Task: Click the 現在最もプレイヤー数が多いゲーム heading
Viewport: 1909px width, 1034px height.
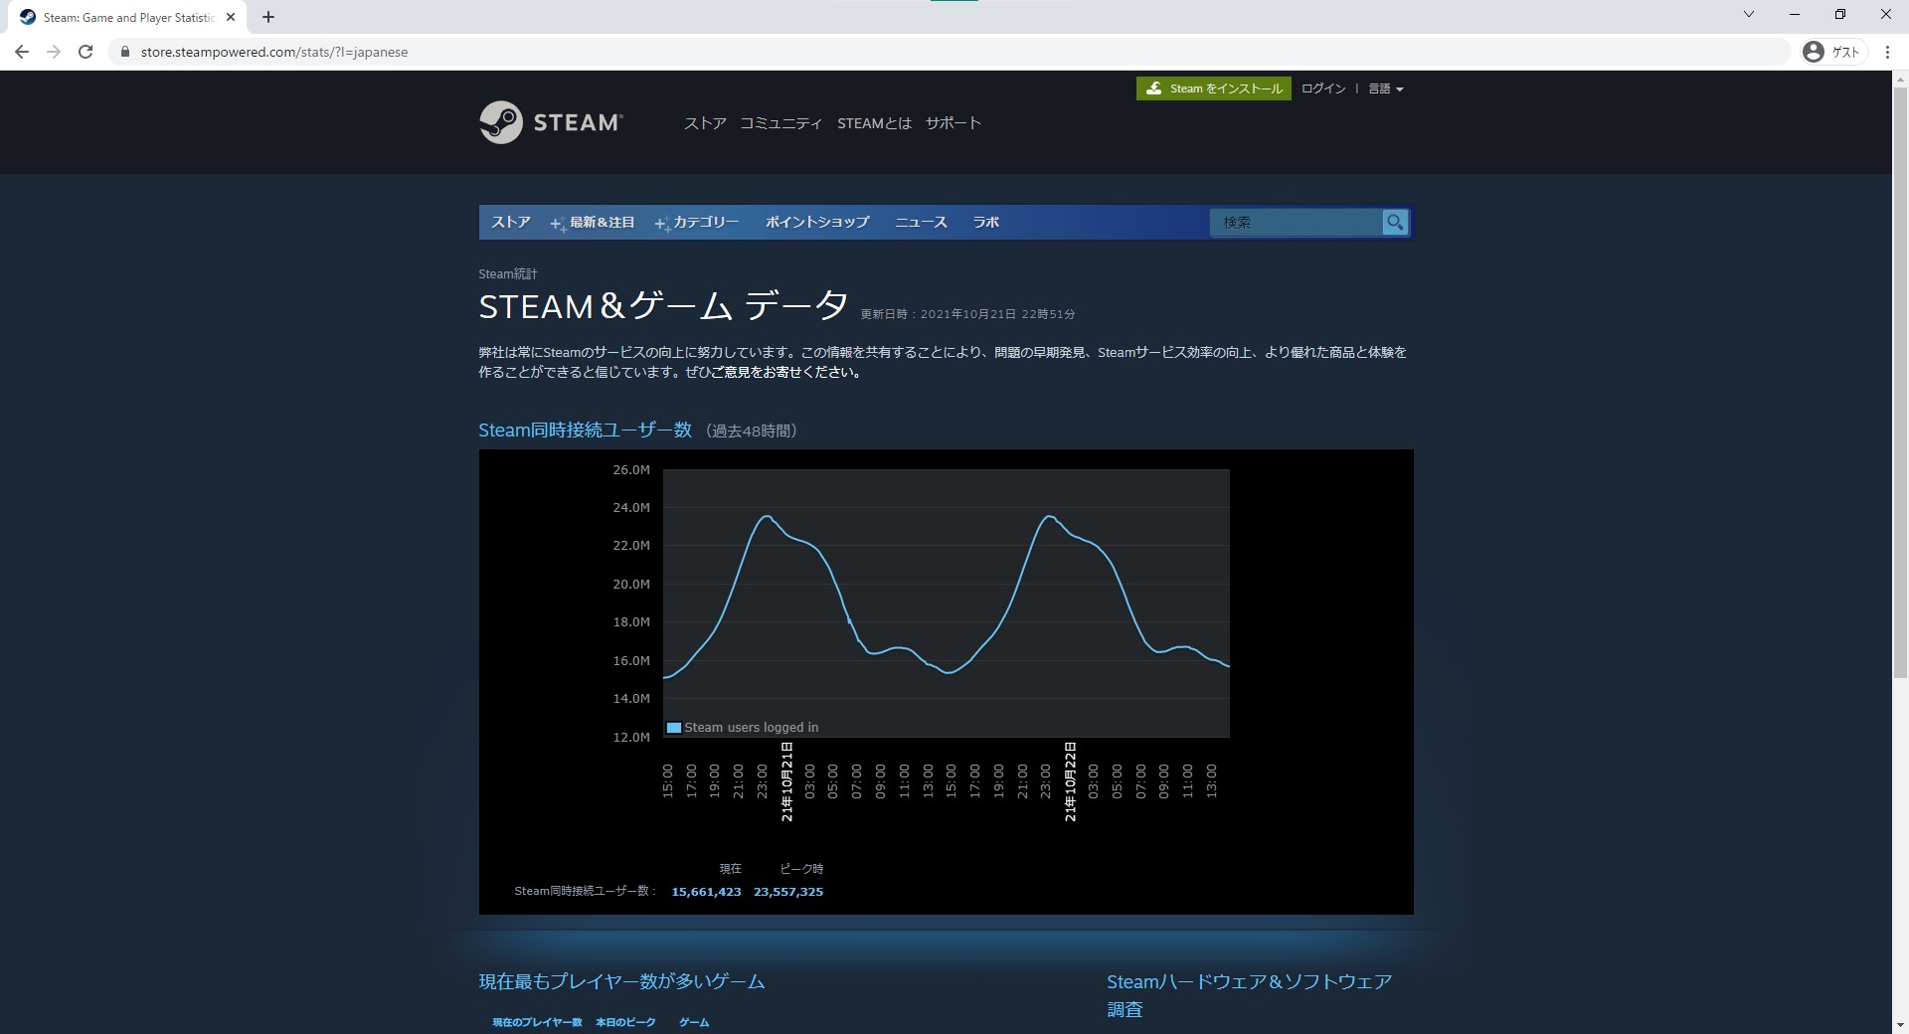Action: 621,981
